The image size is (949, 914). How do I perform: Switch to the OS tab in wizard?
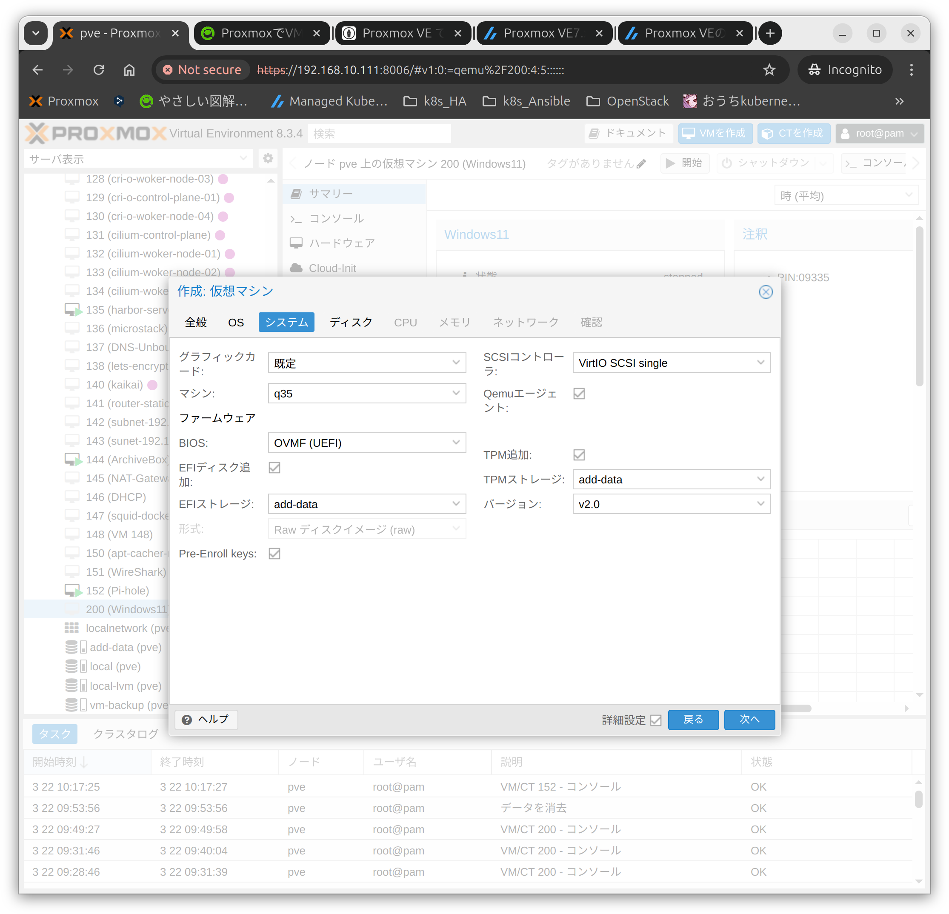pos(236,323)
